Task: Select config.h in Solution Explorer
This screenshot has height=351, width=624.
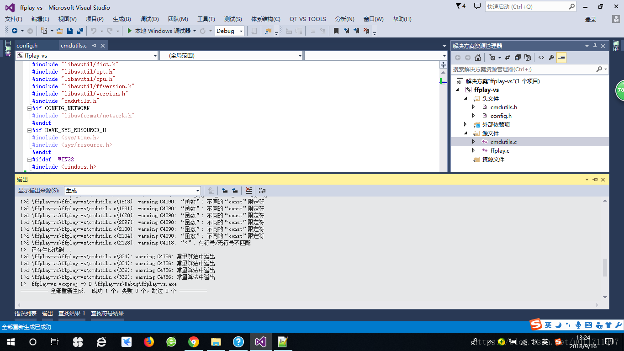Action: click(x=501, y=116)
